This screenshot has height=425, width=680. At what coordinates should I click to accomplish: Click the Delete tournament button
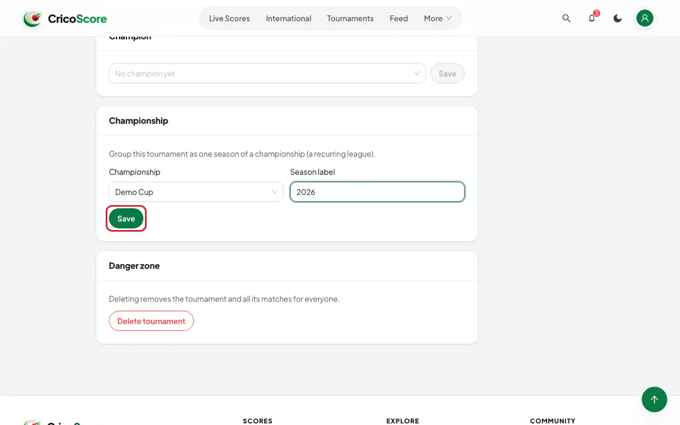(x=151, y=321)
